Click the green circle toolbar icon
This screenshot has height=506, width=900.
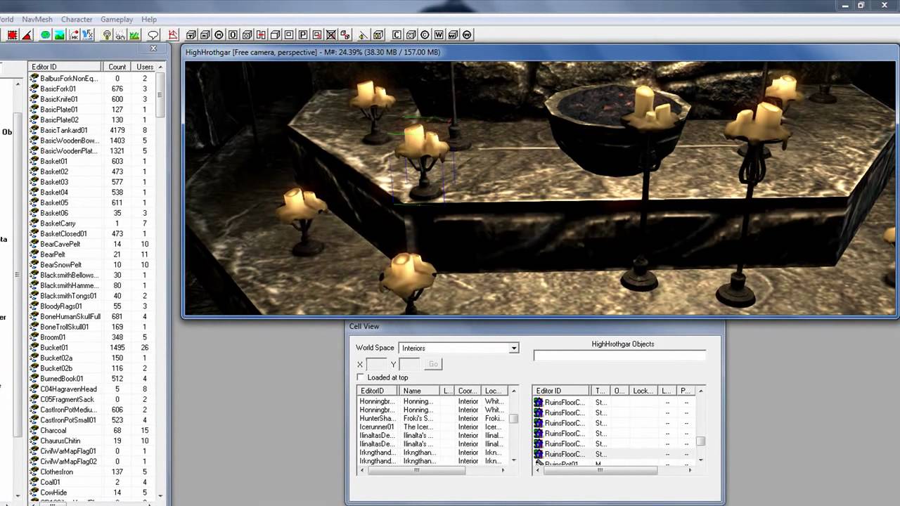(x=46, y=34)
